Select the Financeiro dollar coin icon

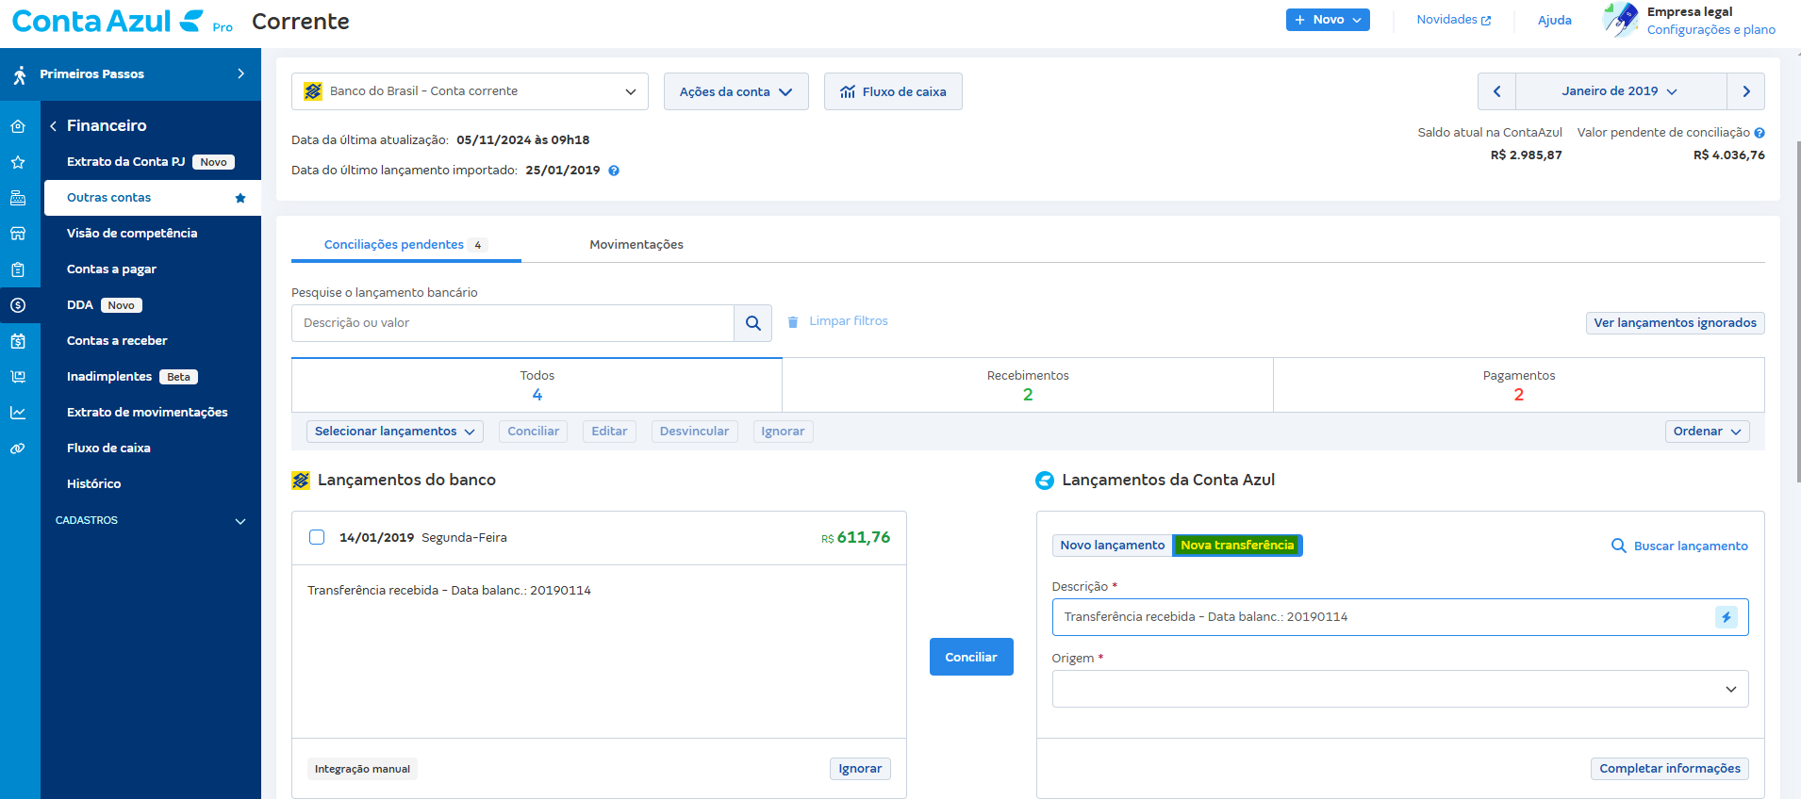[18, 305]
